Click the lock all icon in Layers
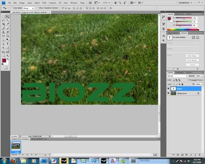The height and width of the screenshot is (164, 205). (183, 84)
